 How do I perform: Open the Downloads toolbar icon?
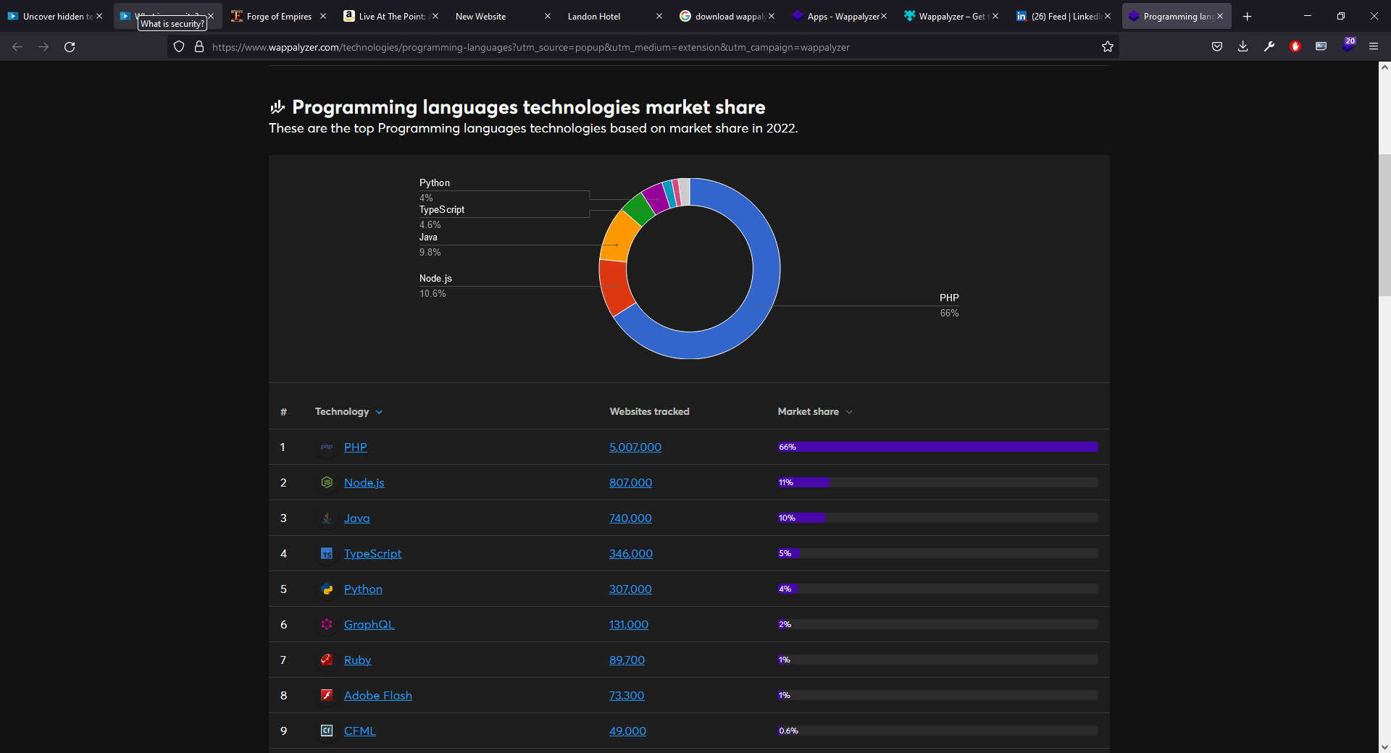(1243, 46)
